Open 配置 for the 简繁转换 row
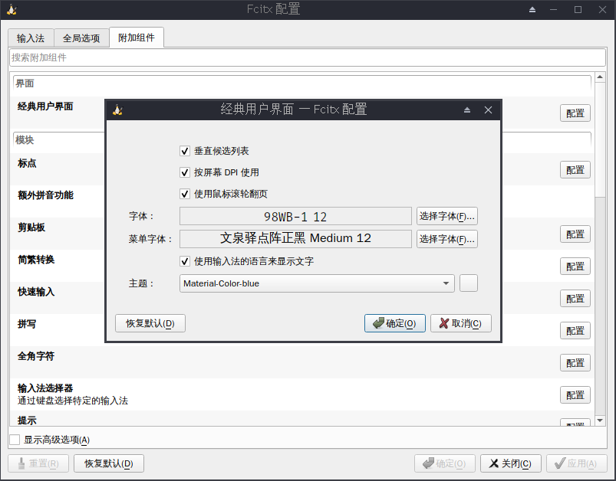This screenshot has width=616, height=481. [x=575, y=267]
